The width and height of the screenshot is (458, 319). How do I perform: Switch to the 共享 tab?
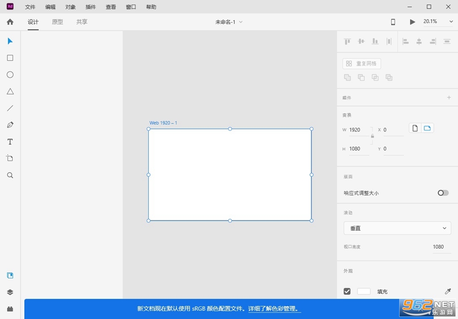82,22
